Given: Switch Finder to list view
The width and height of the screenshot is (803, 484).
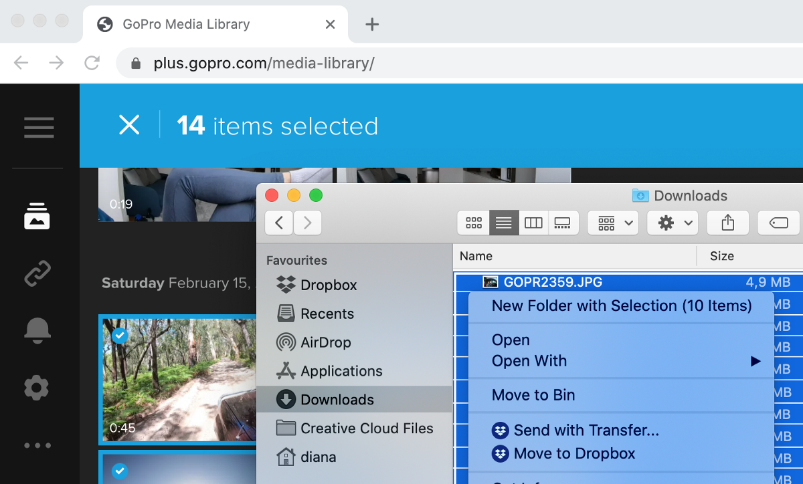Looking at the screenshot, I should pyautogui.click(x=504, y=223).
